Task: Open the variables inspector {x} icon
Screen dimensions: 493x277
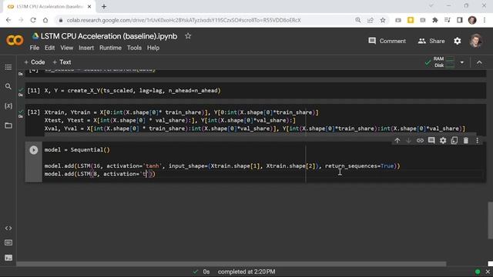Action: pyautogui.click(x=8, y=106)
